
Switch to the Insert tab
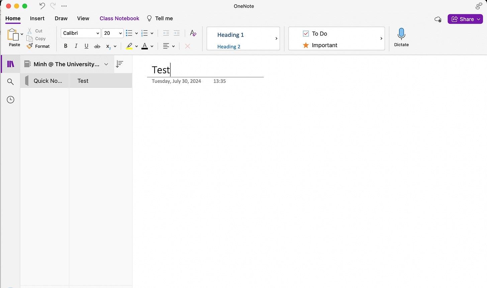click(37, 18)
